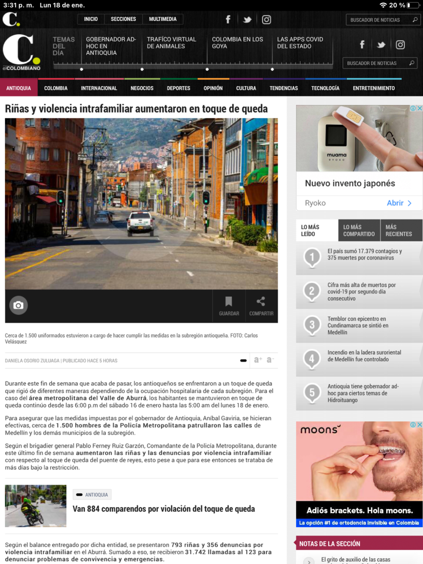Image resolution: width=423 pixels, height=564 pixels.
Task: Open the INICIO menu
Action: (91, 19)
